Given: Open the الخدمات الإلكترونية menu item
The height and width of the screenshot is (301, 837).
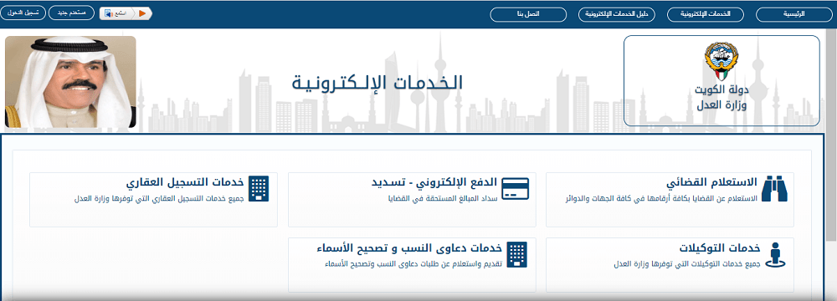Looking at the screenshot, I should point(705,14).
